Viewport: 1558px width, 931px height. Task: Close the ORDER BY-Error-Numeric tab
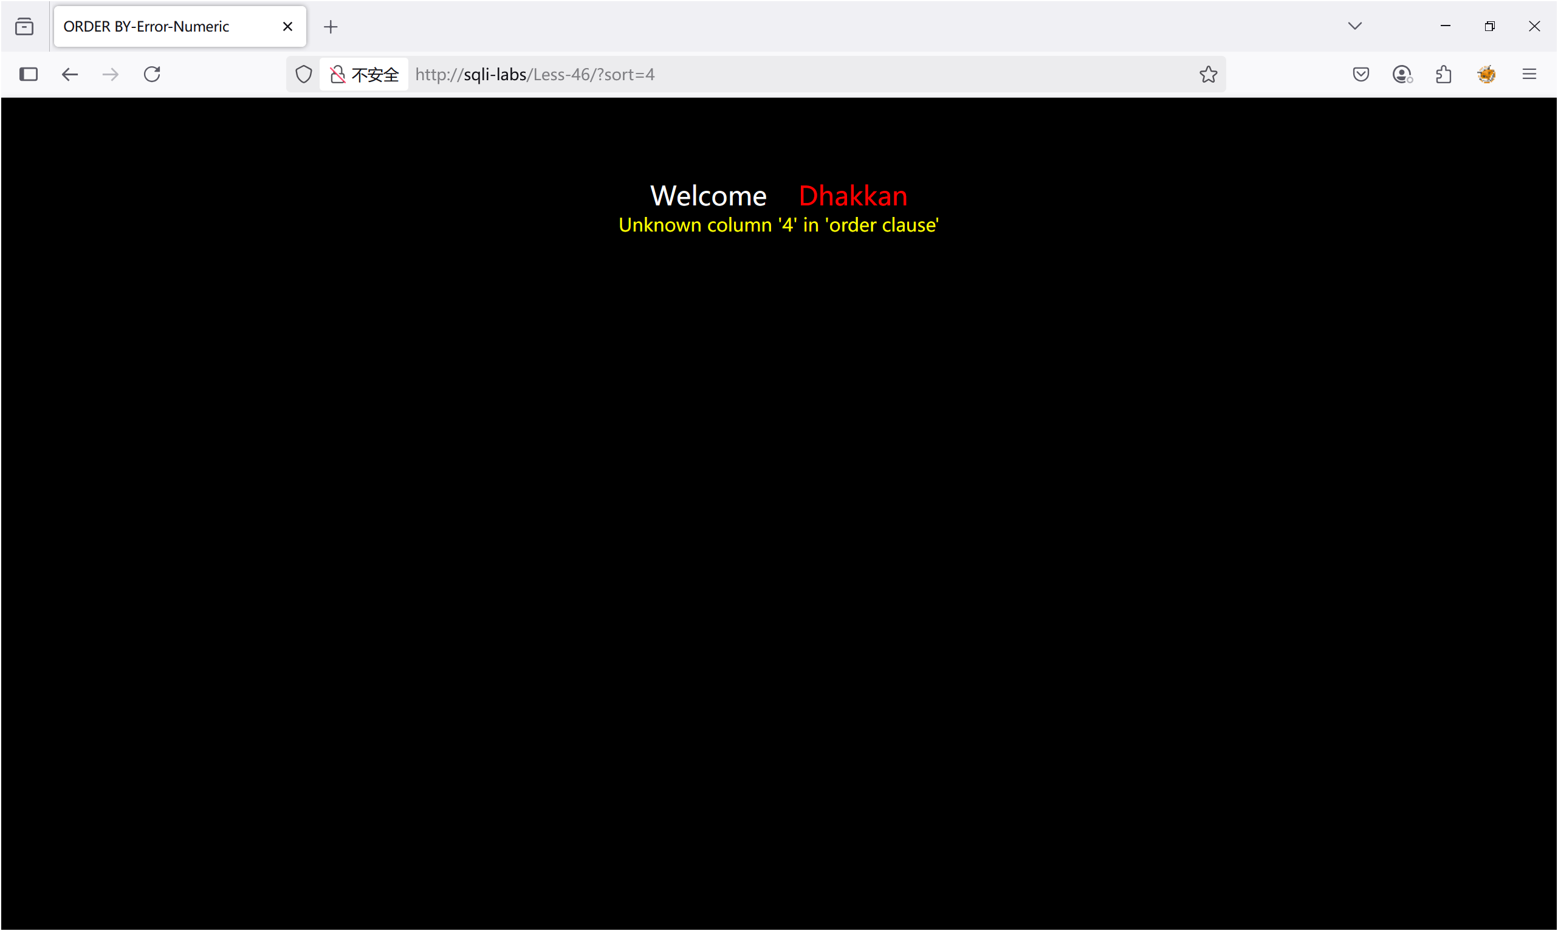pos(287,26)
